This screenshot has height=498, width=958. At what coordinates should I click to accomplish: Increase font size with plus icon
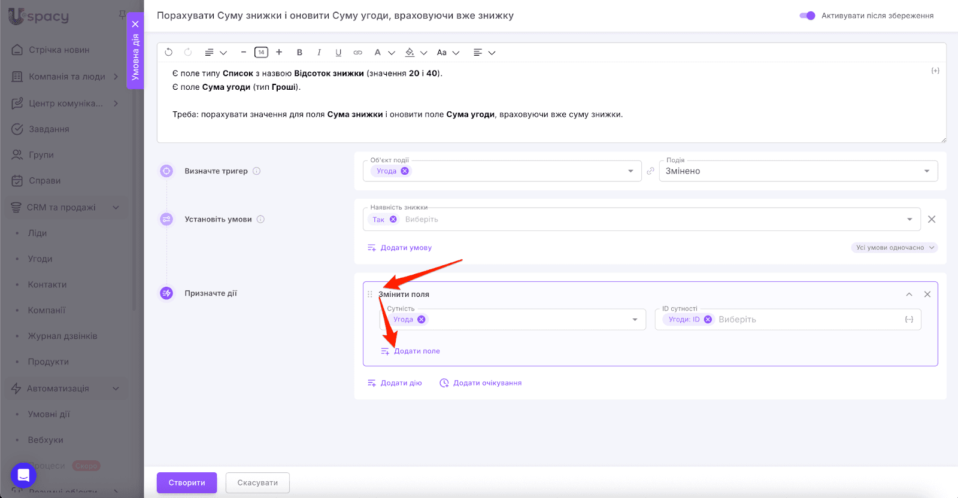pos(279,52)
